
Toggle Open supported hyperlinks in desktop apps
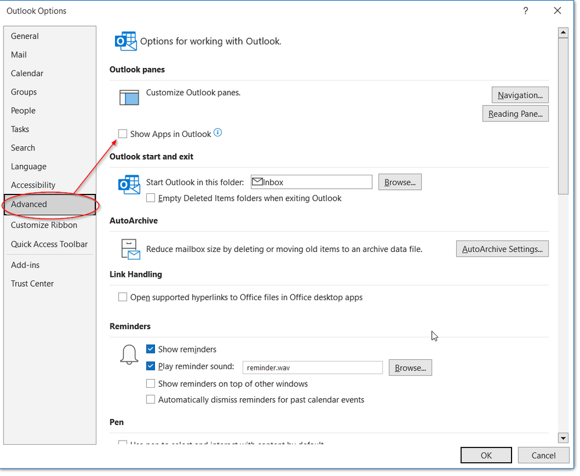tap(123, 297)
